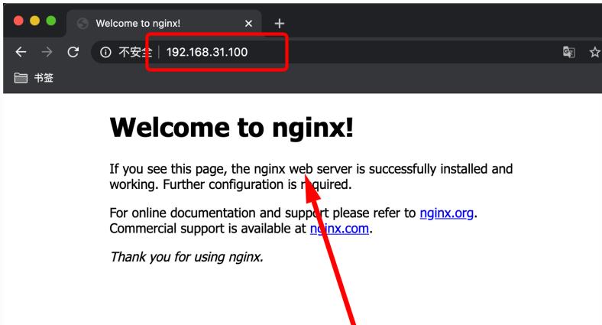Click the translate page icon

568,52
